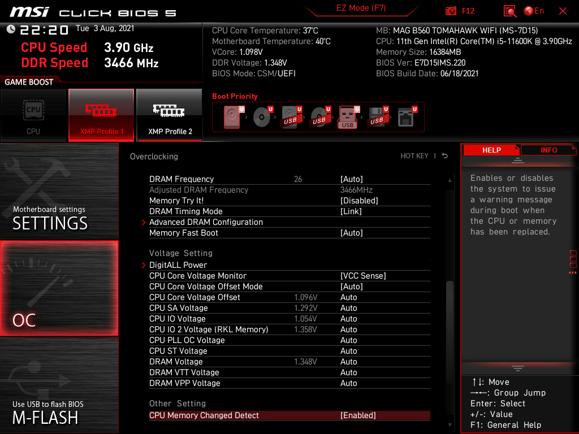The height and width of the screenshot is (434, 579).
Task: Select DRAM Voltage Auto field
Action: pyautogui.click(x=348, y=361)
